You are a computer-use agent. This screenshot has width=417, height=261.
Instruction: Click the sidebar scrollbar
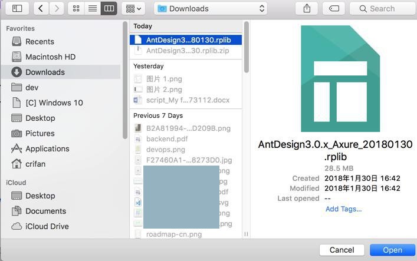pyautogui.click(x=124, y=80)
